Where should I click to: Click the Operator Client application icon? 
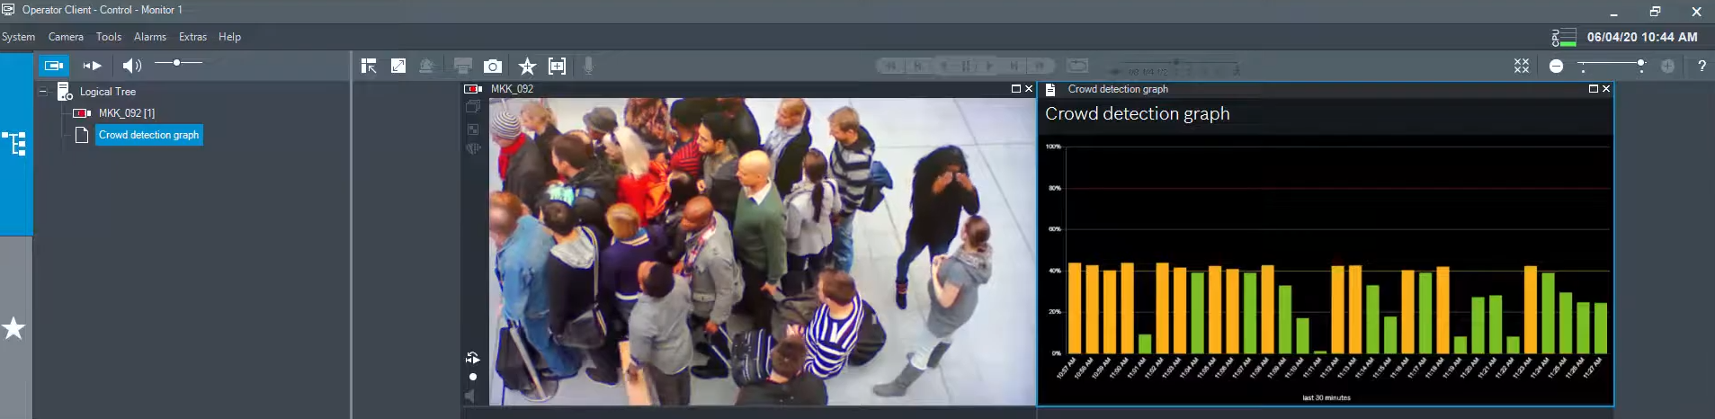pyautogui.click(x=9, y=10)
